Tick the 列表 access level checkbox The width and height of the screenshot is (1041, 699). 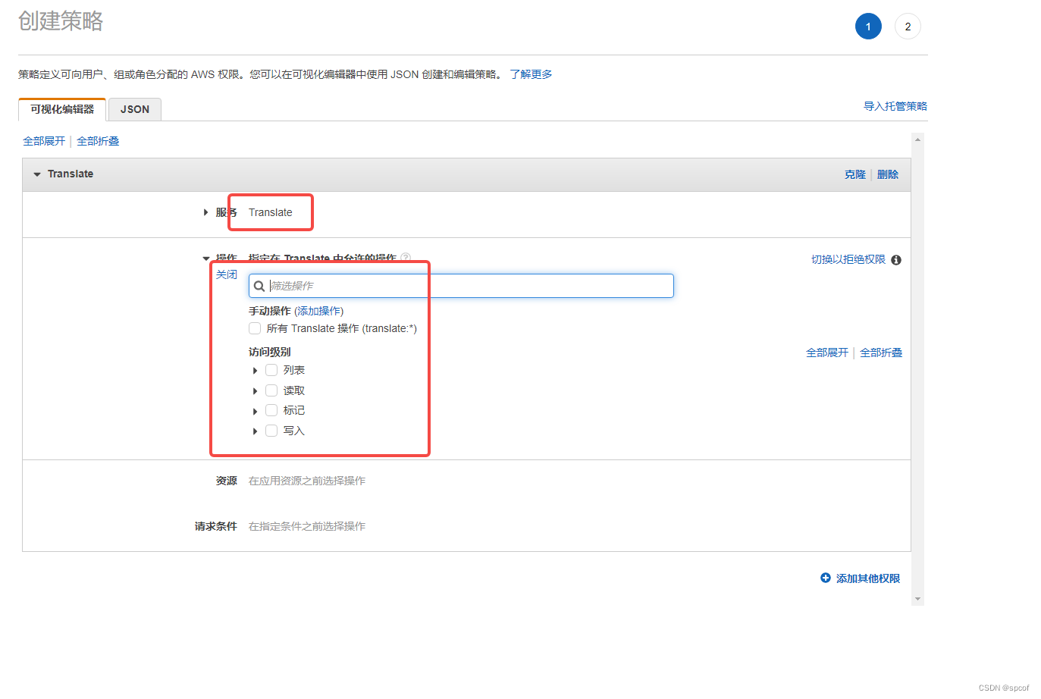coord(271,370)
